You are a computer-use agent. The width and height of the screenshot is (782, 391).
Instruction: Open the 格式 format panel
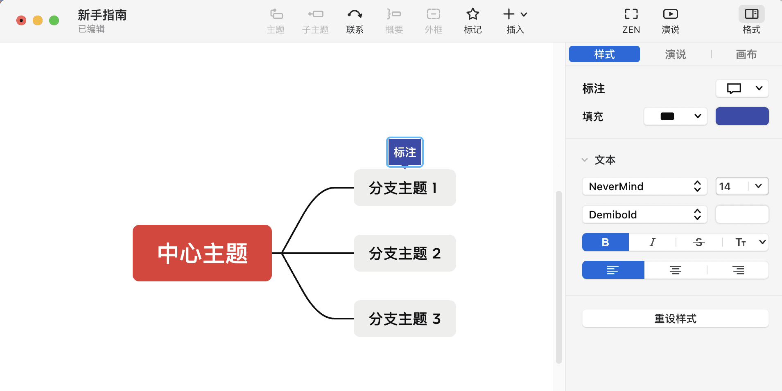click(x=751, y=20)
